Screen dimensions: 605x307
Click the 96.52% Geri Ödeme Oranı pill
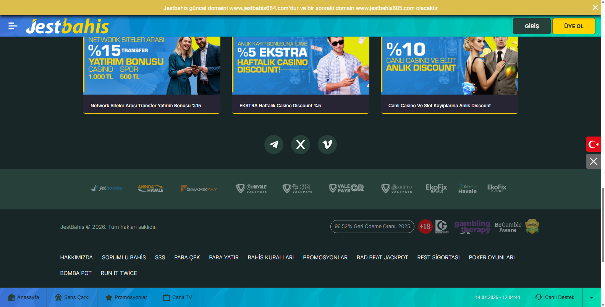click(372, 227)
